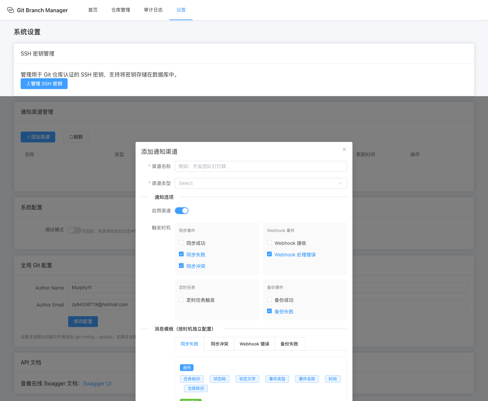Insert the 状态码 variable tag
488x401 pixels.
[219, 379]
